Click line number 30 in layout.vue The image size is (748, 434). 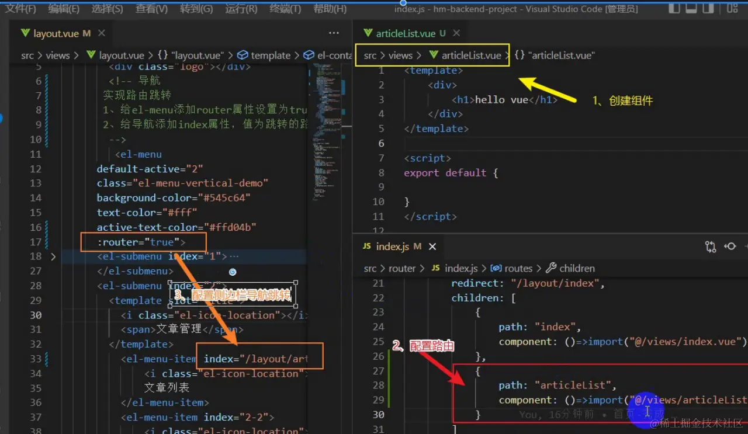[36, 315]
